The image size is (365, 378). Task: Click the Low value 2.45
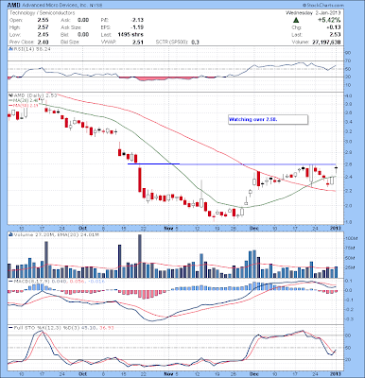(43, 35)
